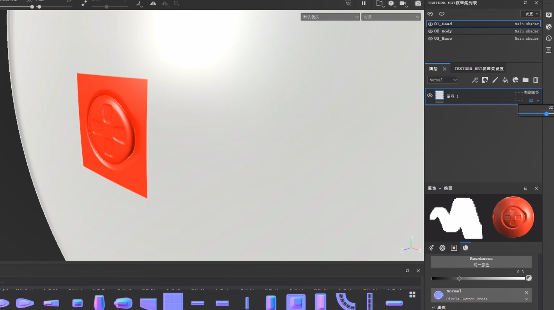Viewport: 554px width, 310px height.
Task: Switch to TEXTURE SET纹理集设置 tab
Action: tap(479, 69)
